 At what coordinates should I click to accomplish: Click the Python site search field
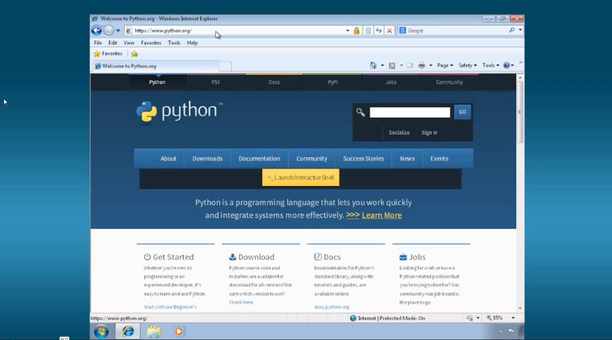tap(410, 112)
